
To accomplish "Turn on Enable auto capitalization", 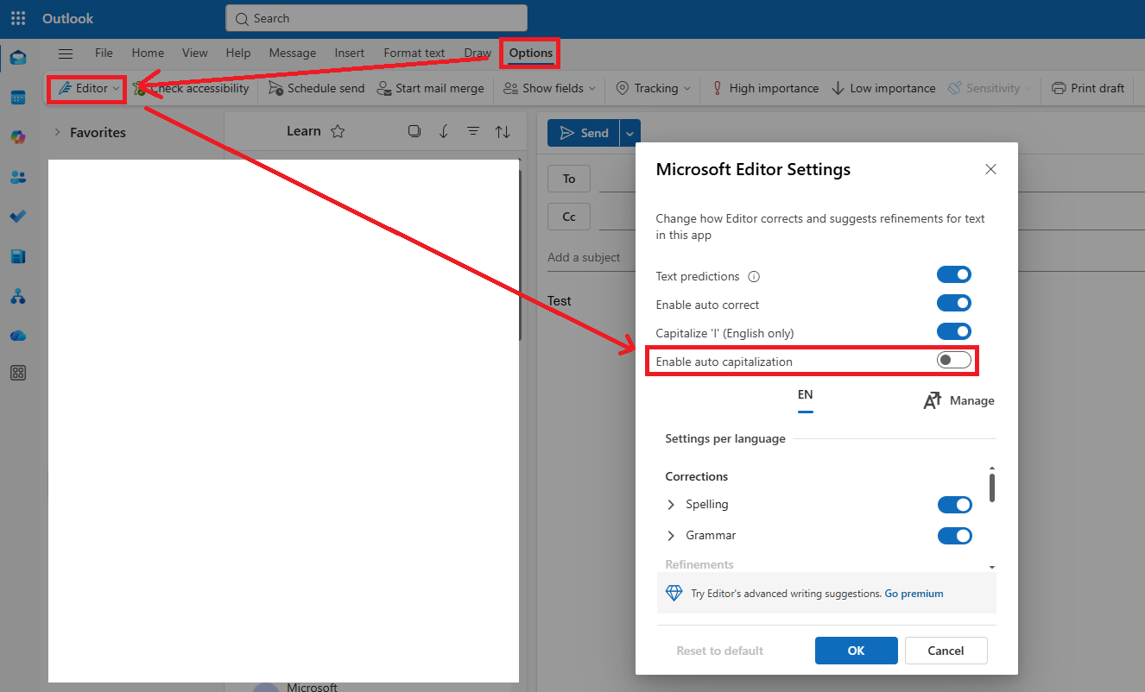I will [x=954, y=361].
